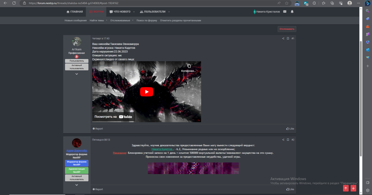Open the Edge sidebar Microsoft 365 icon
The image size is (372, 195).
[x=368, y=42]
